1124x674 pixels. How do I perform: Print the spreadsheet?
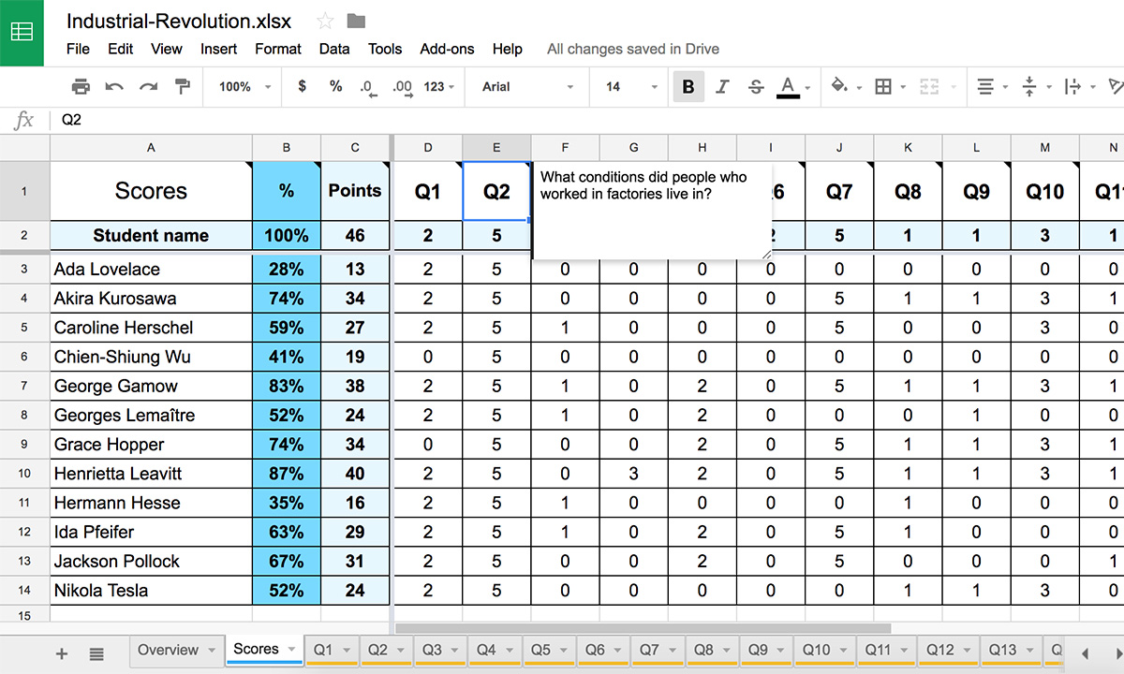81,86
